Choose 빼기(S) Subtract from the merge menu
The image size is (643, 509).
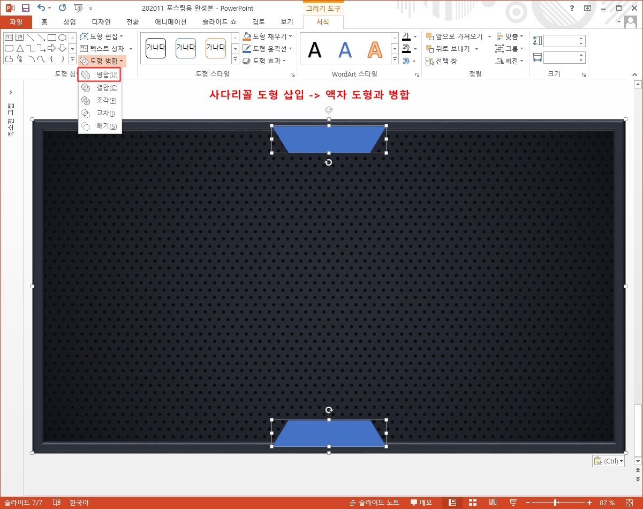click(x=100, y=126)
